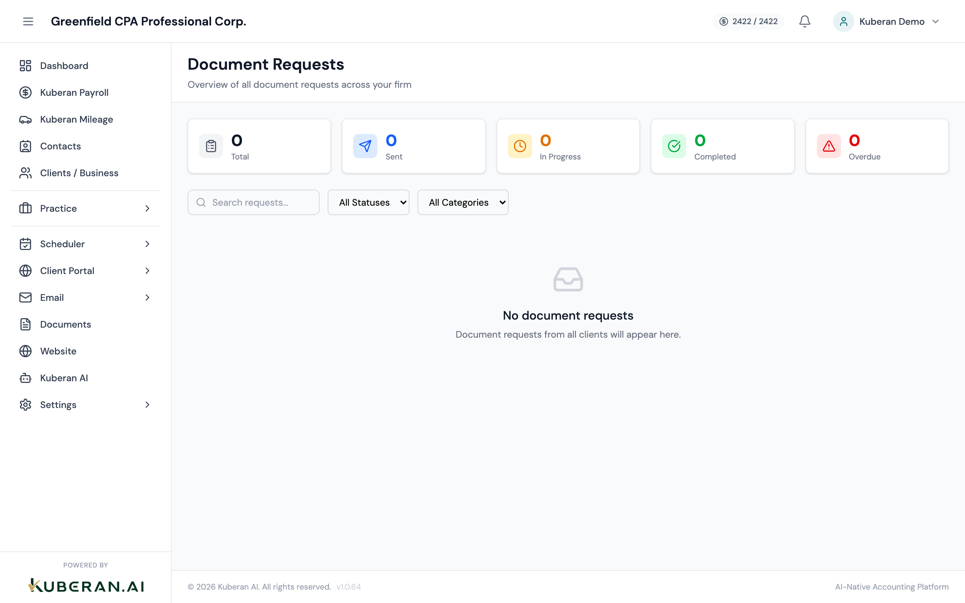Expand the Client Portal submenu chevron
The width and height of the screenshot is (965, 603).
[147, 271]
